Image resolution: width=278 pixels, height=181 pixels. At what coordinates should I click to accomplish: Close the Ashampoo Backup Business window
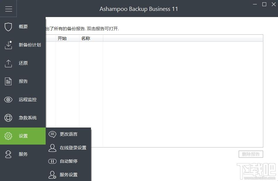click(274, 4)
